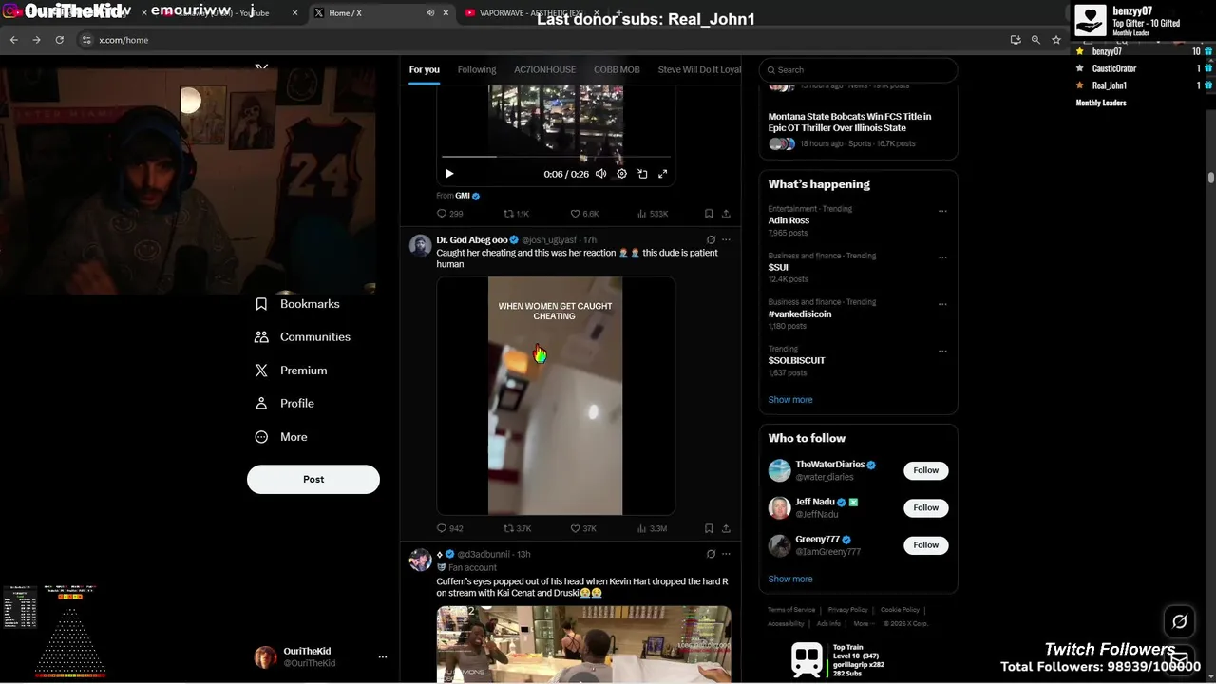The image size is (1216, 684).
Task: Open Grok actions on d3adbunnii post
Action: pos(711,554)
